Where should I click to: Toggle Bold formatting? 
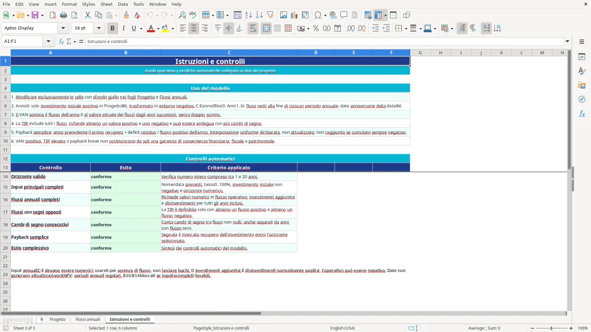click(x=112, y=29)
